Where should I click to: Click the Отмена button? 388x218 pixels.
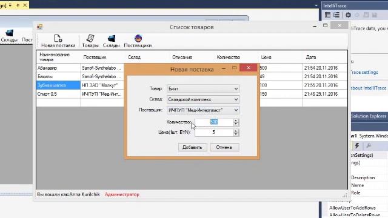(224, 147)
